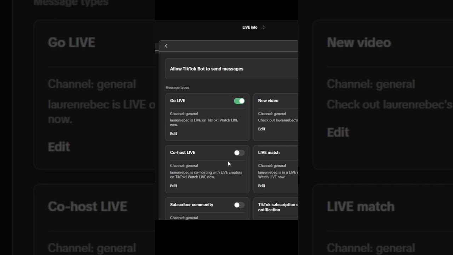Screen dimensions: 453x255
Task: Select the Go LIVE card title
Action: click(x=178, y=101)
